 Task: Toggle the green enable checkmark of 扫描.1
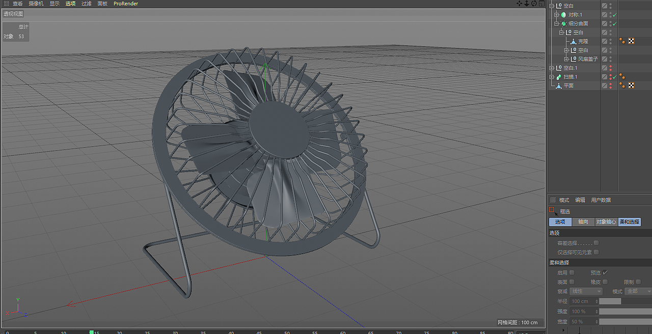pos(615,77)
